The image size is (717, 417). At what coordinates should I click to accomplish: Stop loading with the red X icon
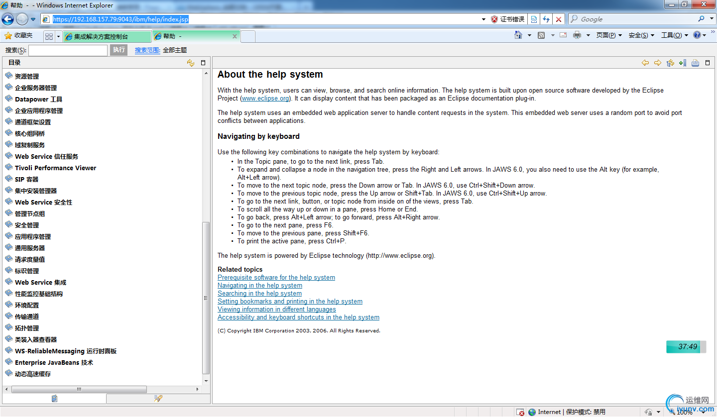point(559,19)
